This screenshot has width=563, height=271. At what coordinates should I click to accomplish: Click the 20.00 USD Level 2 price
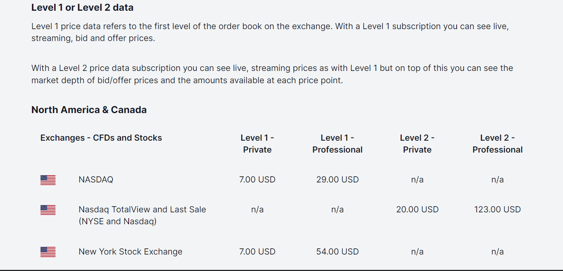417,209
